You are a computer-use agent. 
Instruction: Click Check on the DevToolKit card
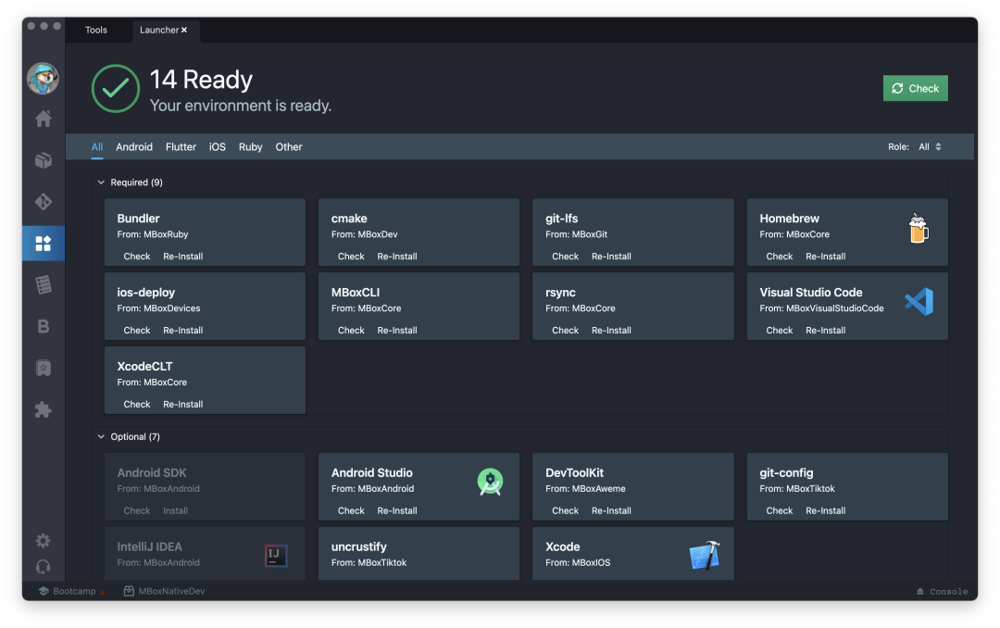[565, 510]
